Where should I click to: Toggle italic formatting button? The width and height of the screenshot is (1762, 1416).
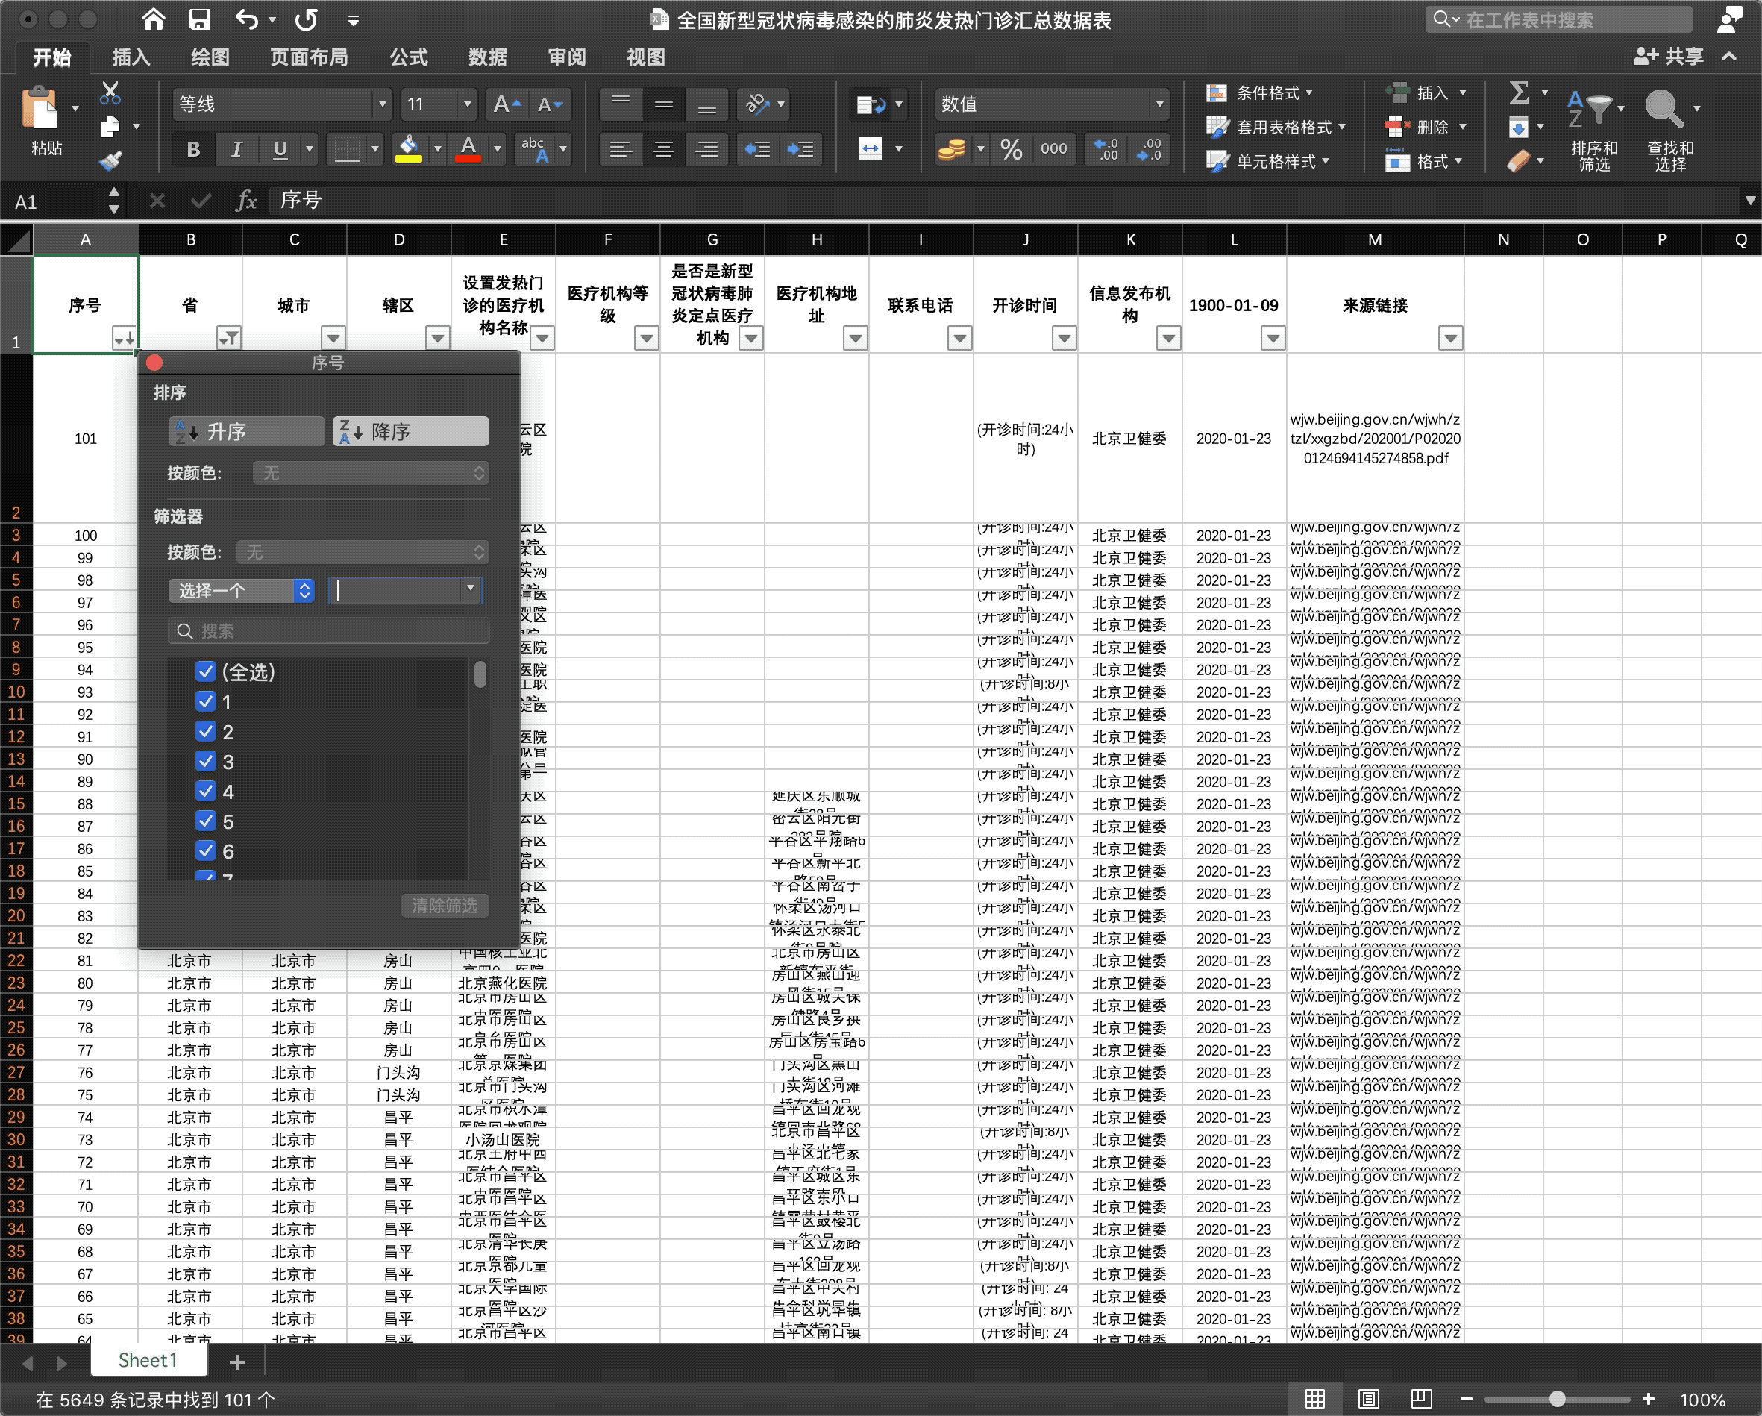click(236, 148)
